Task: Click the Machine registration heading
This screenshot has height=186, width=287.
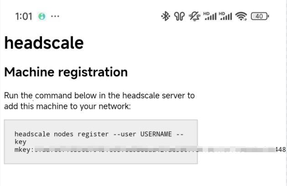Action: click(66, 72)
